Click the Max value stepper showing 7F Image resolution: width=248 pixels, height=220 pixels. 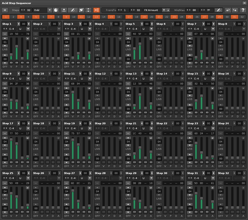click(x=207, y=10)
